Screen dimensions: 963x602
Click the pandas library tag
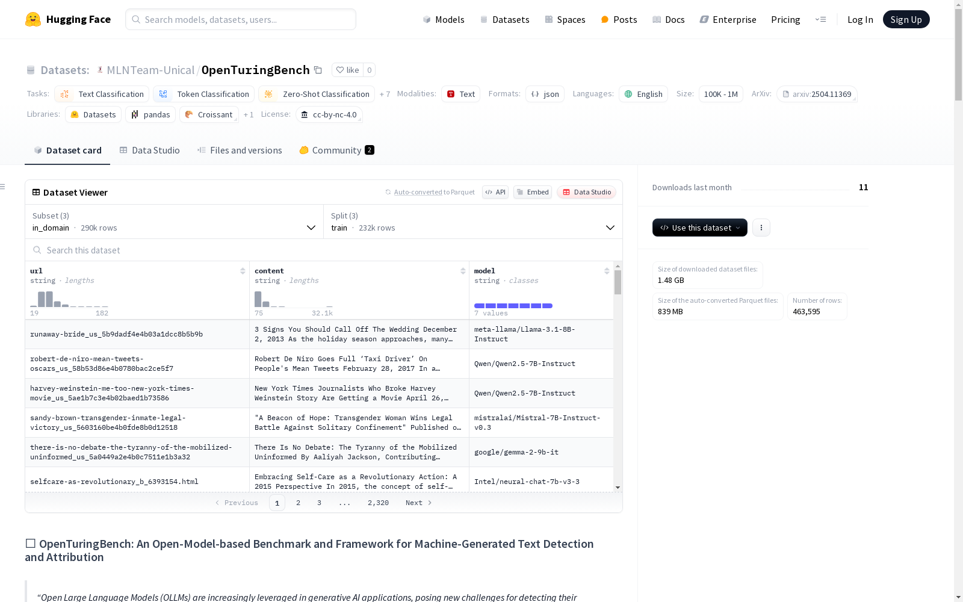point(150,114)
